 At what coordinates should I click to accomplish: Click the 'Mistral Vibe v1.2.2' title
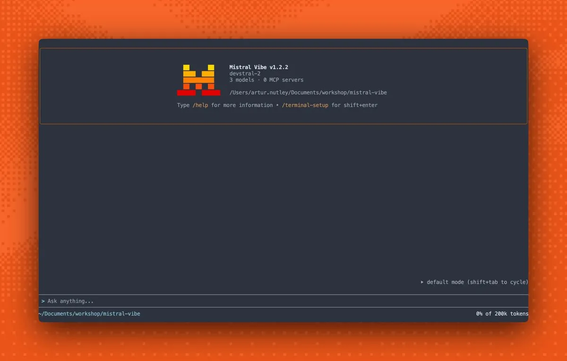[258, 68]
